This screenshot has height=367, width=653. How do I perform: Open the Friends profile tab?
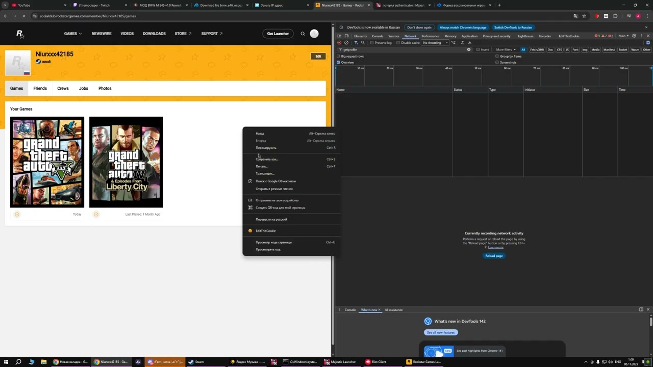(x=40, y=88)
